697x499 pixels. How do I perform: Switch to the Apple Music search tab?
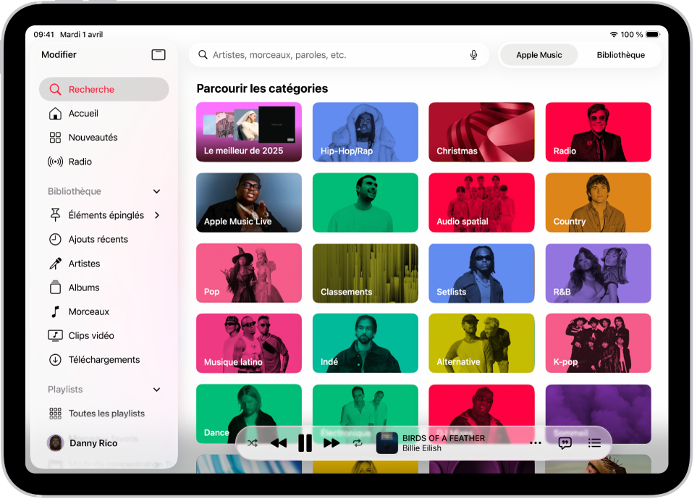538,55
